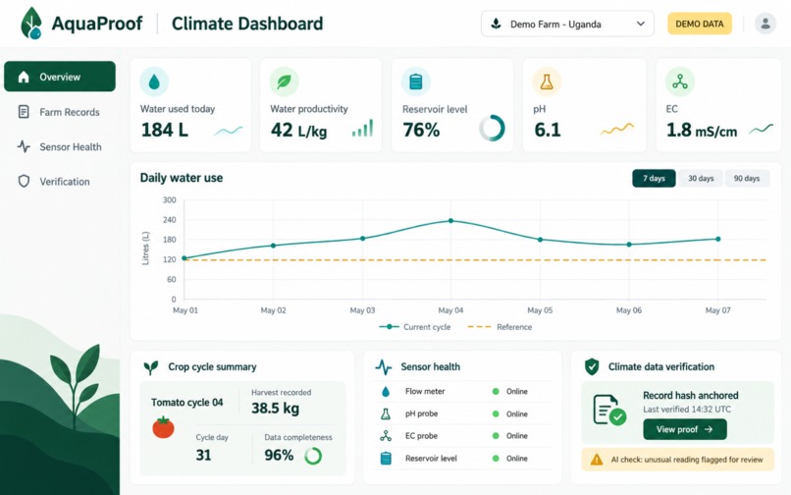791x495 pixels.
Task: Click the Data completeness 96% progress ring
Action: pyautogui.click(x=313, y=456)
